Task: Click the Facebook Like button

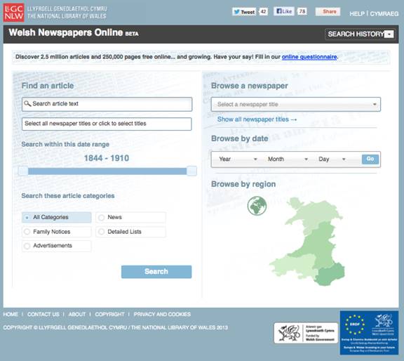Action: [x=284, y=11]
